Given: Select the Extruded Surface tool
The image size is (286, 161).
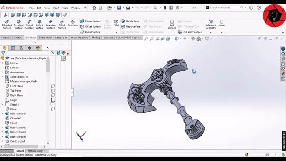Looking at the screenshot, I should pos(7,24).
